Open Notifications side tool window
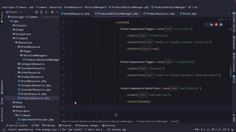The height and width of the screenshot is (132, 236). (x=234, y=62)
